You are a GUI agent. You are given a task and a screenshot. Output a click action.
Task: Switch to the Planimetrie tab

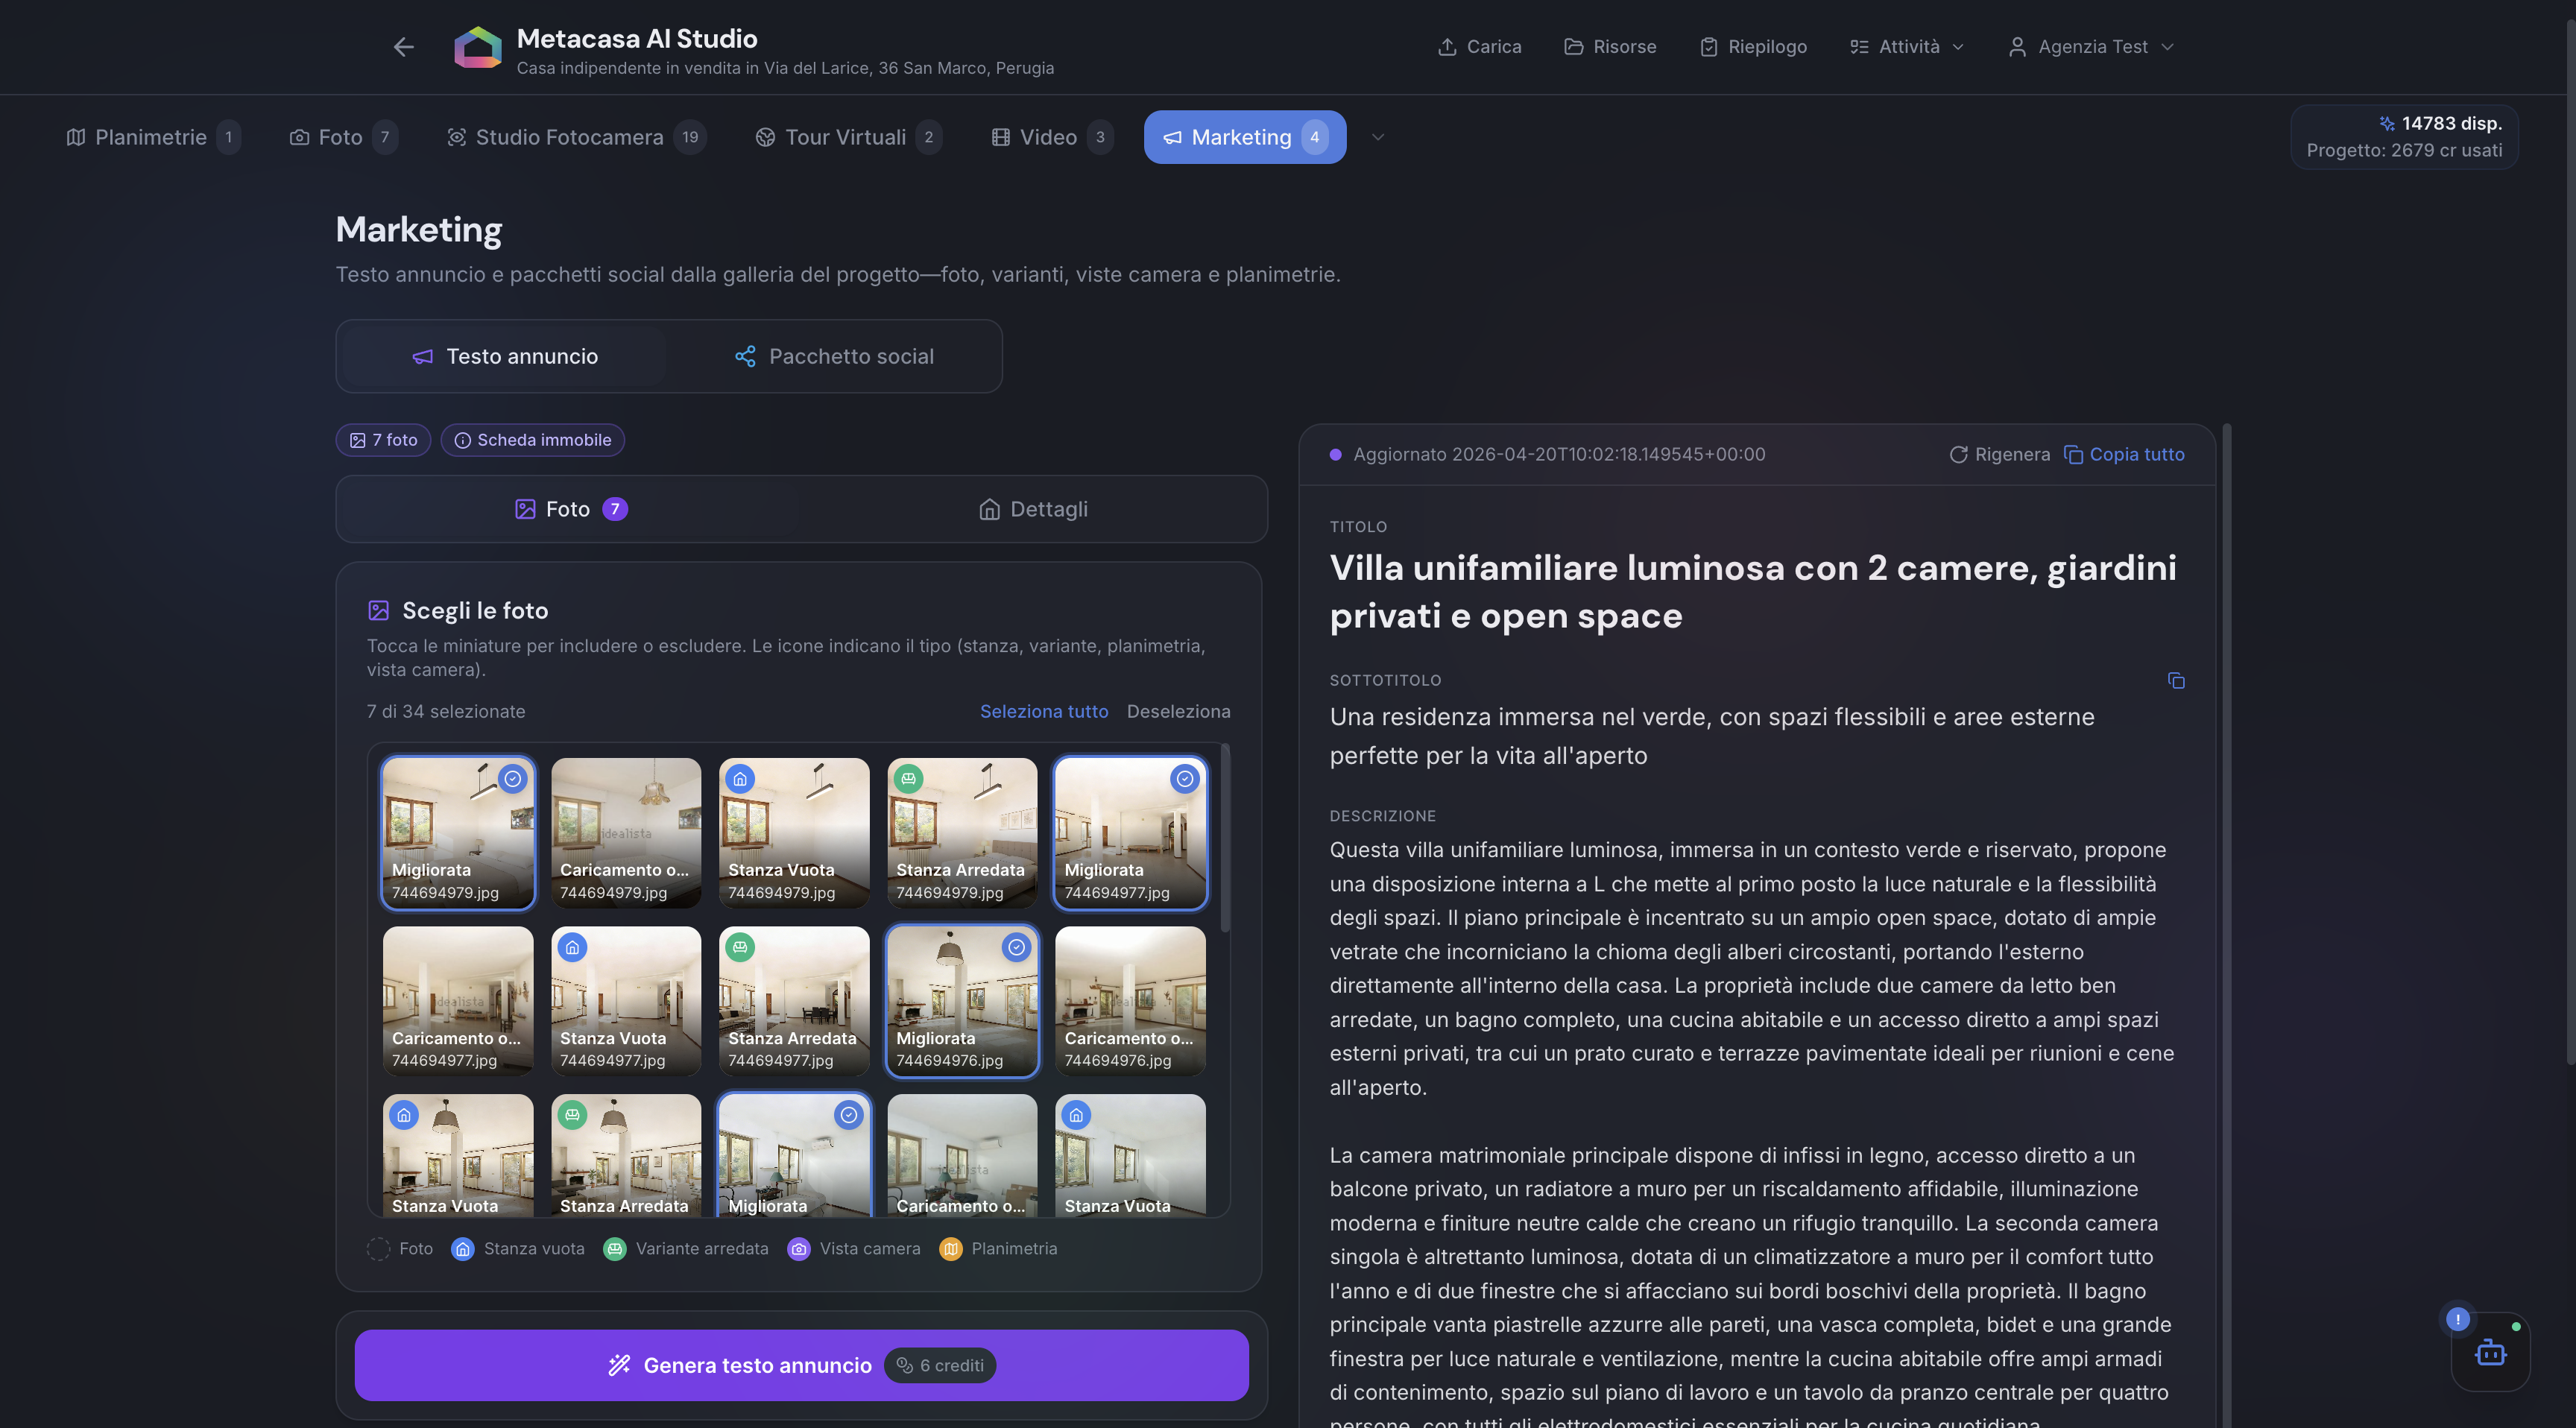tap(153, 137)
